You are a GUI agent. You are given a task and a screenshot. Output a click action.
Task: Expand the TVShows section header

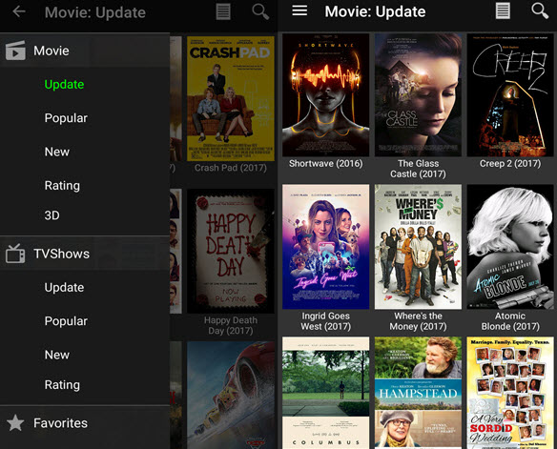(x=85, y=254)
